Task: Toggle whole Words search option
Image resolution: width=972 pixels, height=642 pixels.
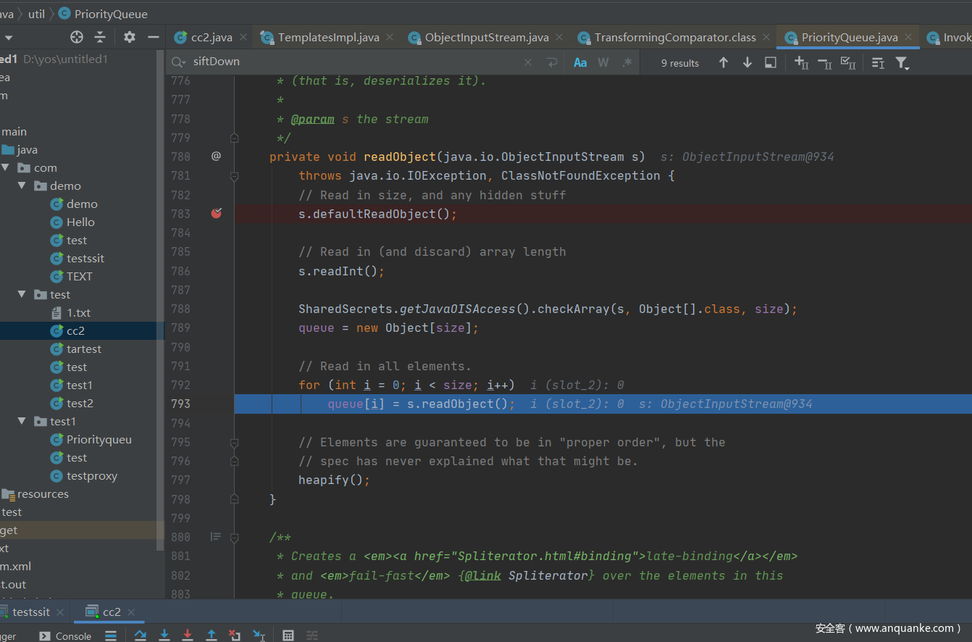Action: (x=603, y=63)
